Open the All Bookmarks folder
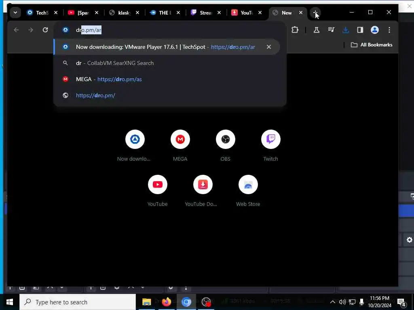 coord(371,45)
